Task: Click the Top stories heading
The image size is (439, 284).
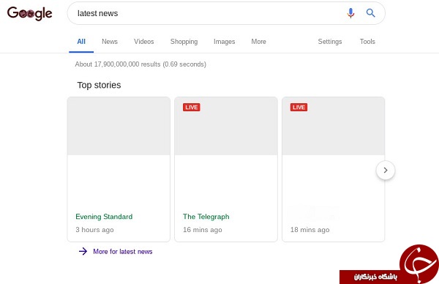Action: click(x=99, y=85)
